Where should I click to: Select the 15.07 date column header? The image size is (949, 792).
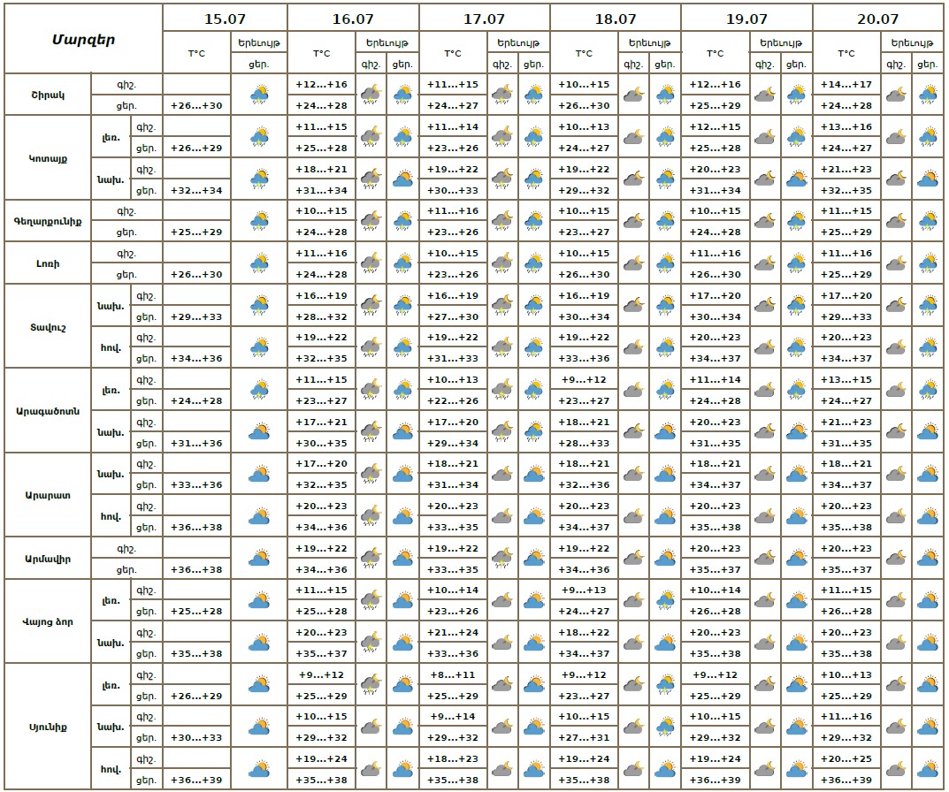click(225, 19)
